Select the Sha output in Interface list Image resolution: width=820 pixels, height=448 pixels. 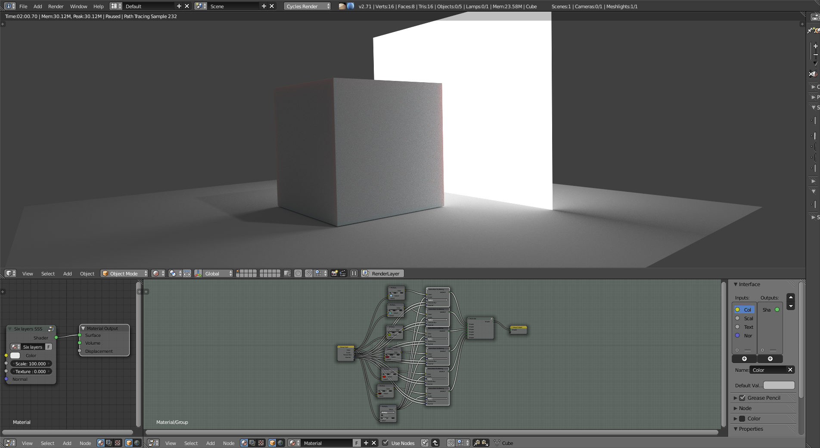pos(770,310)
